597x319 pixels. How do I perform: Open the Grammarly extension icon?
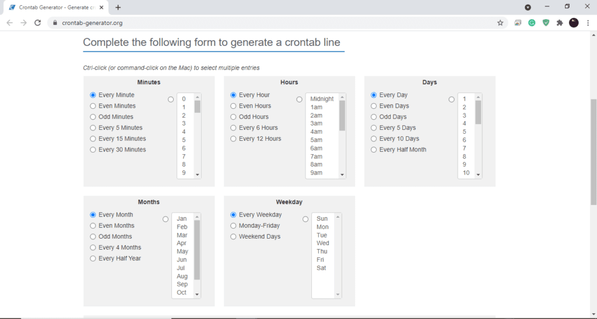(x=532, y=23)
